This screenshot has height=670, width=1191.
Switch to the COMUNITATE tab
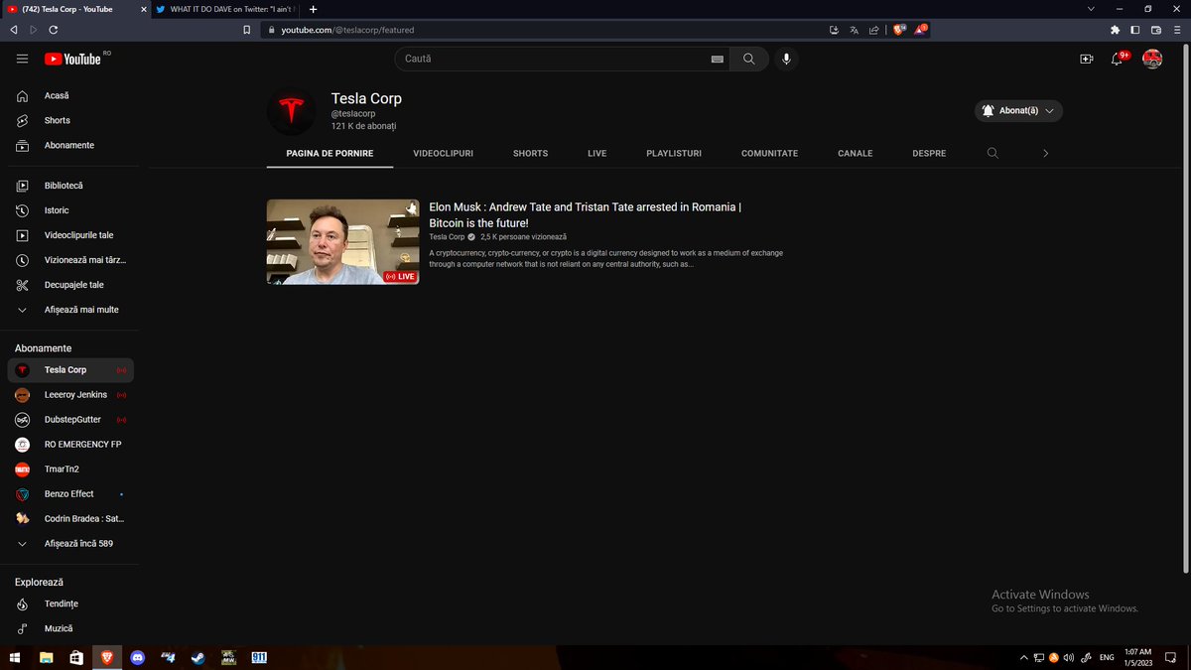coord(769,154)
